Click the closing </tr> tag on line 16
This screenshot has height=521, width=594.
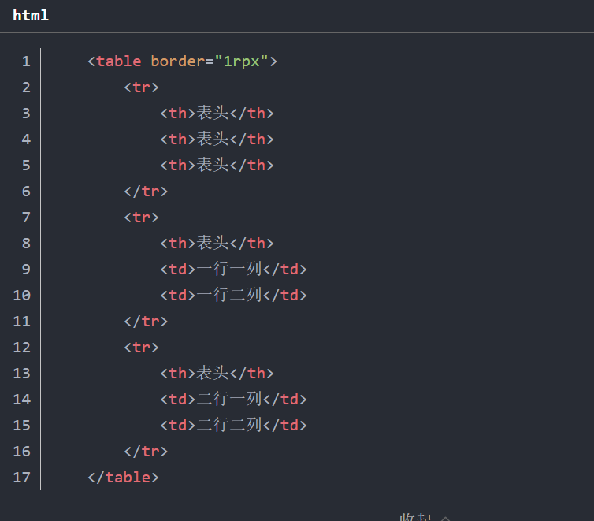click(146, 451)
